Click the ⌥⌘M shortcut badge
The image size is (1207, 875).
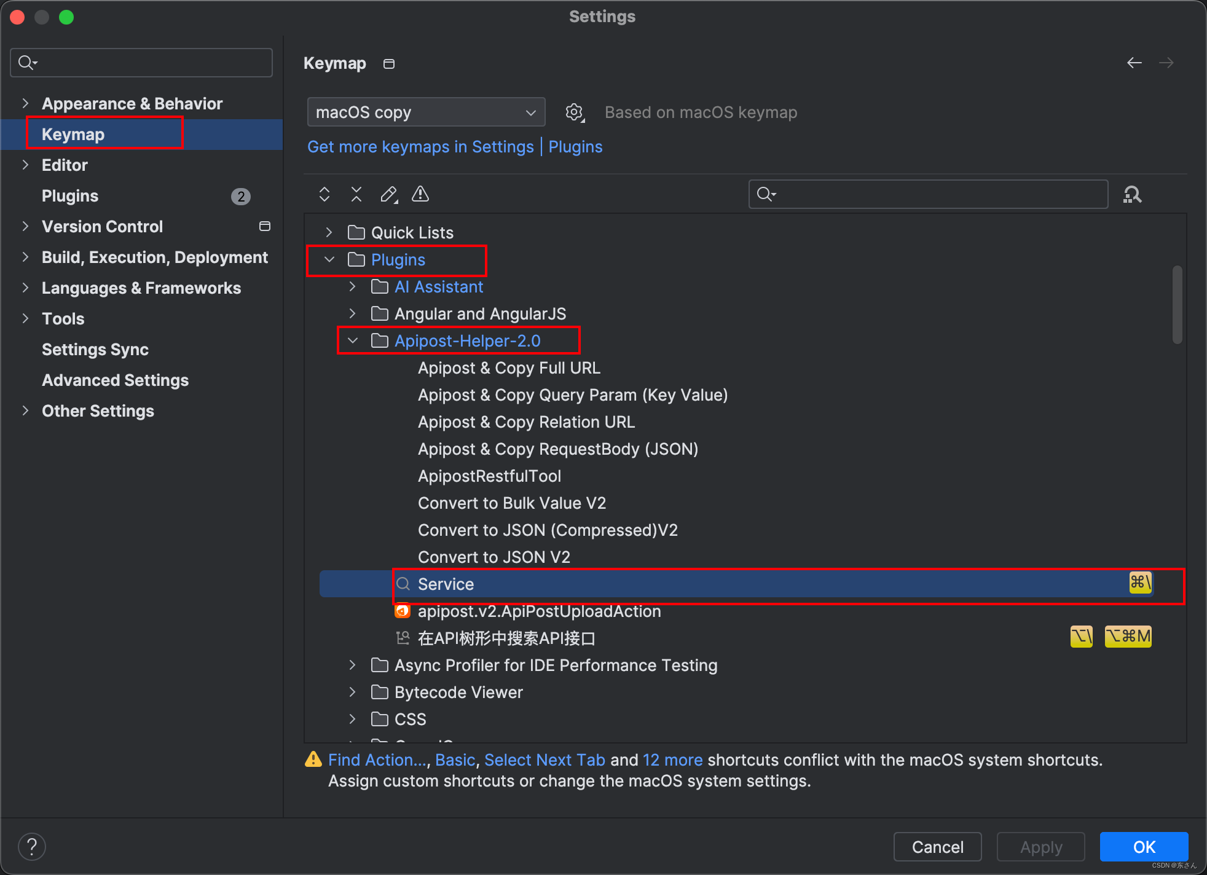point(1128,637)
